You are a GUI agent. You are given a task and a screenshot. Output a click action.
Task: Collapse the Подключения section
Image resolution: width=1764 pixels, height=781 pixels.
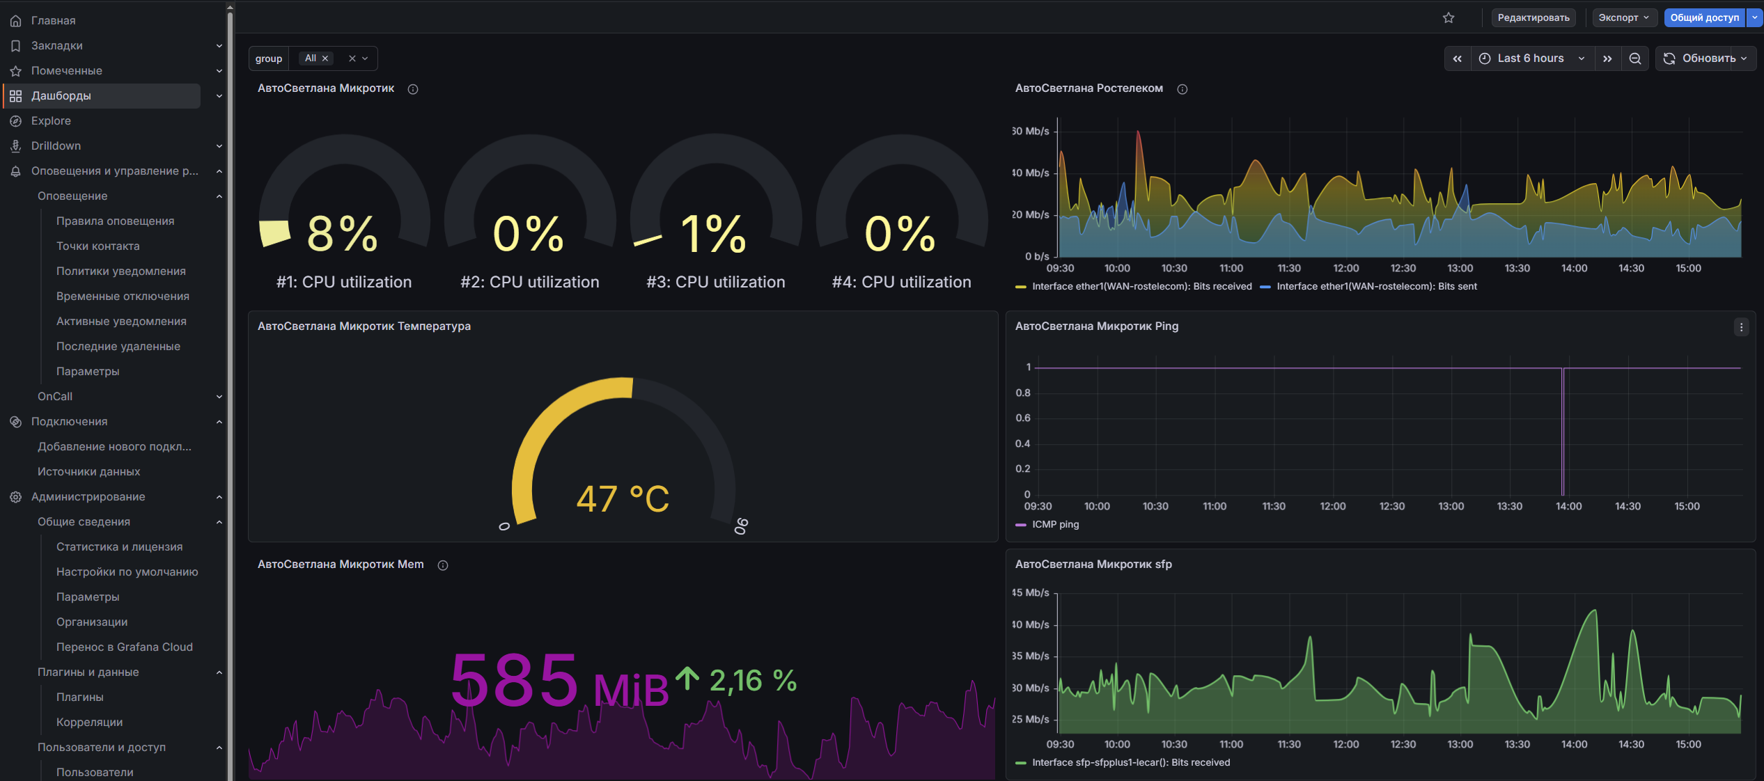pyautogui.click(x=219, y=422)
